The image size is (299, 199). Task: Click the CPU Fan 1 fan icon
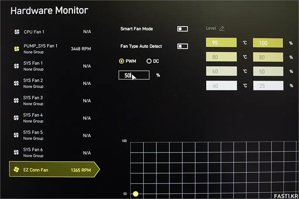click(x=17, y=32)
